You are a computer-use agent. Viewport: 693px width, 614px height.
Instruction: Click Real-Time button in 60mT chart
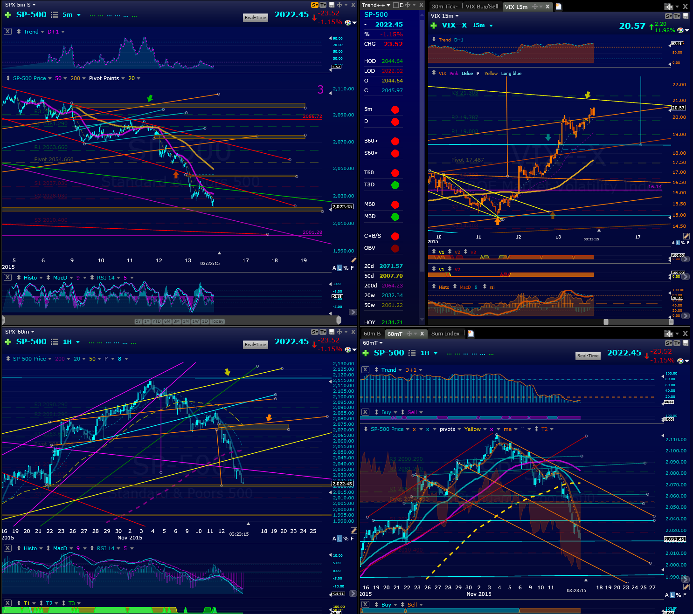[588, 356]
